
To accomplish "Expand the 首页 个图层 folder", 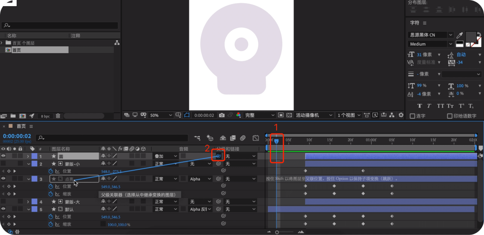I will (x=2, y=43).
